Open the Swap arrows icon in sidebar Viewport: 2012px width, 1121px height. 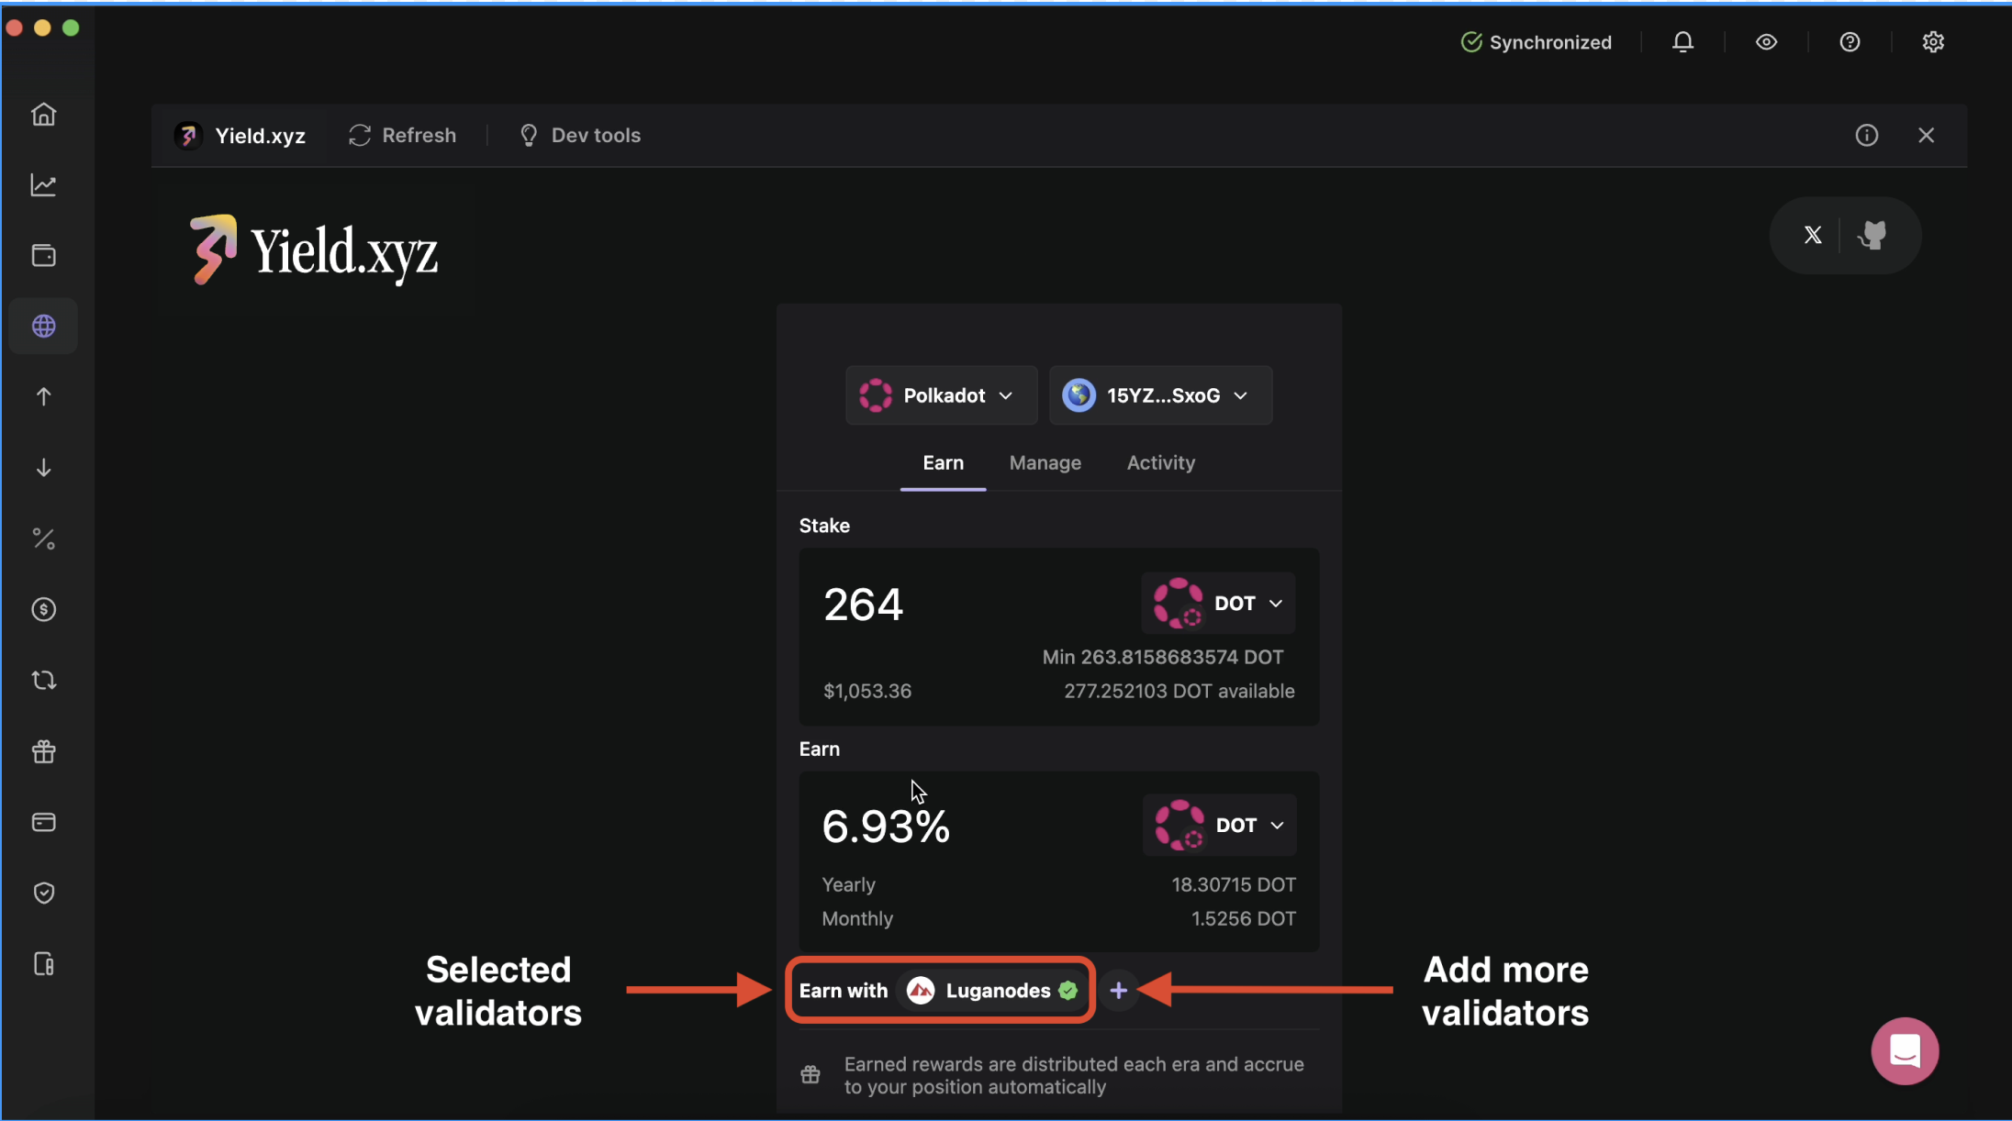[x=43, y=681]
